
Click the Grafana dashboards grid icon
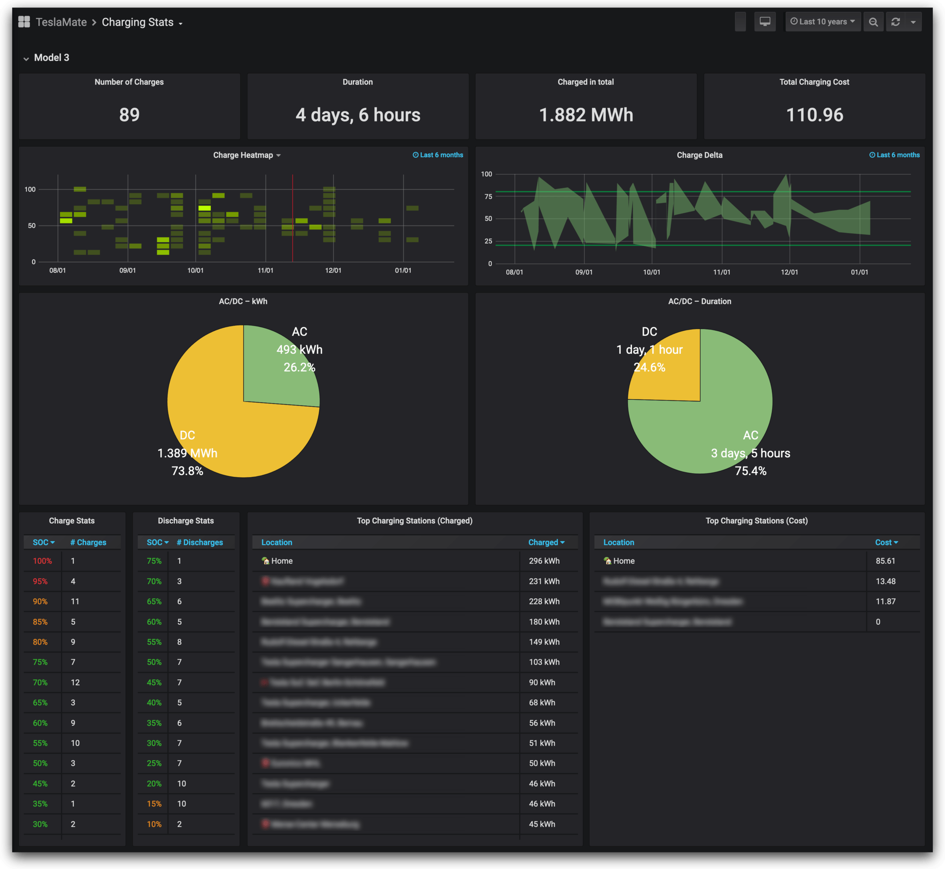coord(24,22)
